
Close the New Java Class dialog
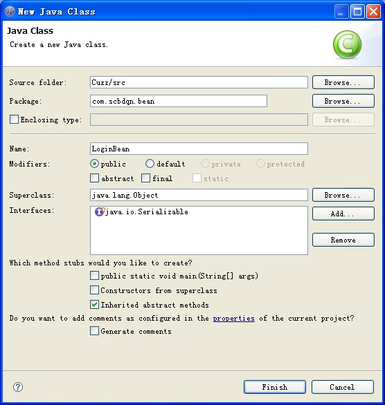(374, 11)
